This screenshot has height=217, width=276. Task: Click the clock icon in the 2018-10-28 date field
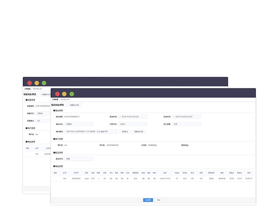tap(174, 117)
